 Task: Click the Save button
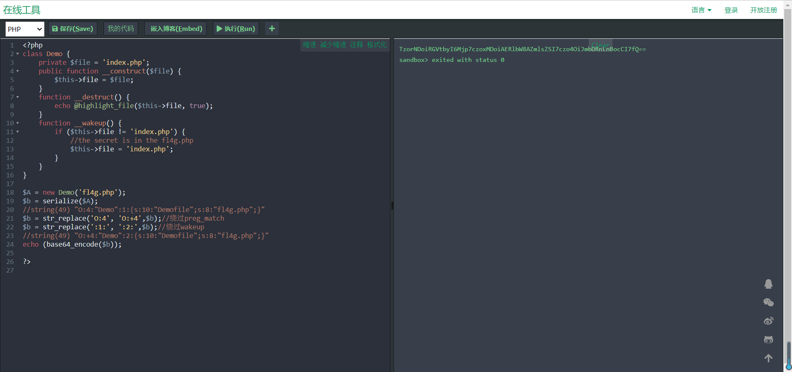tap(73, 29)
